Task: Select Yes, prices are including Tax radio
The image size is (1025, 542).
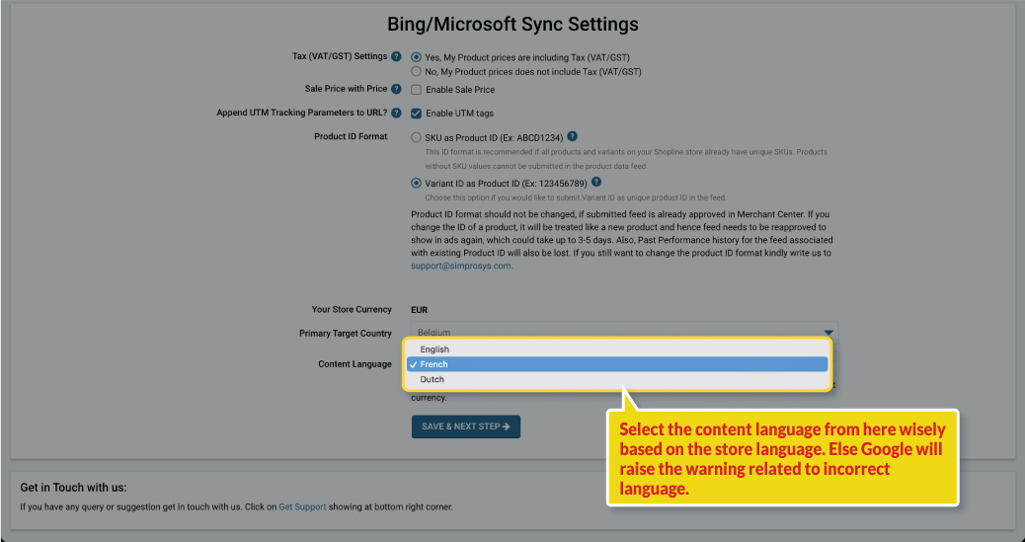Action: pyautogui.click(x=416, y=57)
